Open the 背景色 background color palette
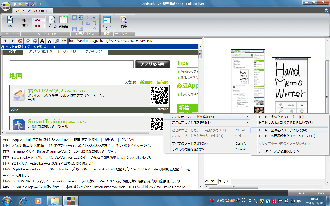This screenshot has height=206, width=330. (63, 22)
